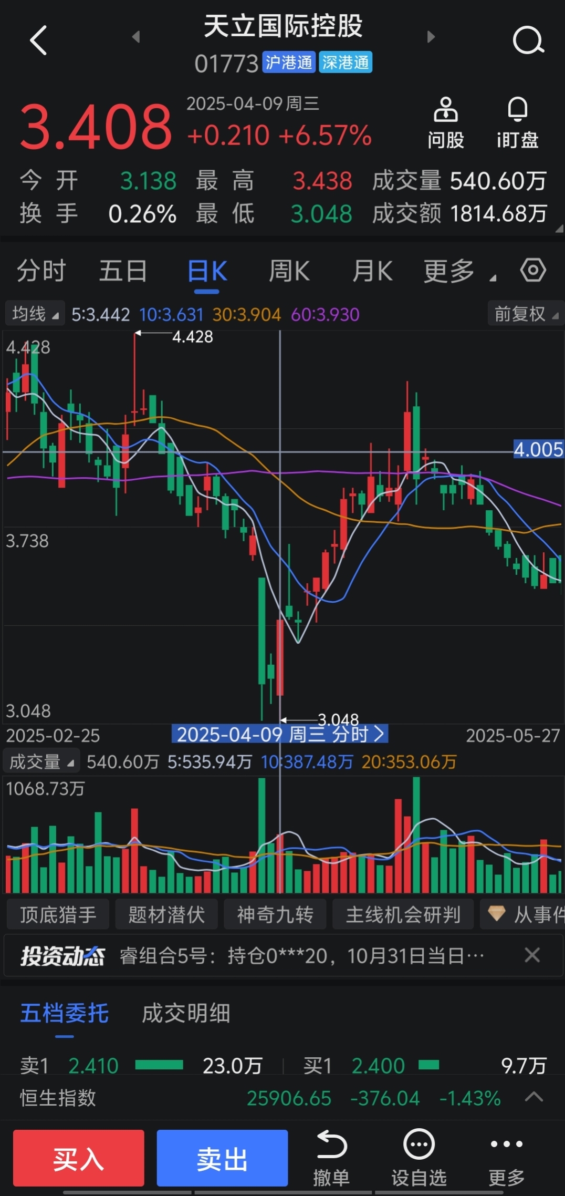Tap the MA 30:3.904 value
Image resolution: width=565 pixels, height=1196 pixels.
pos(247,314)
